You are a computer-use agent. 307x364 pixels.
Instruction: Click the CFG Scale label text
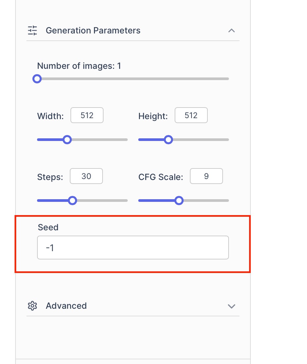click(160, 177)
